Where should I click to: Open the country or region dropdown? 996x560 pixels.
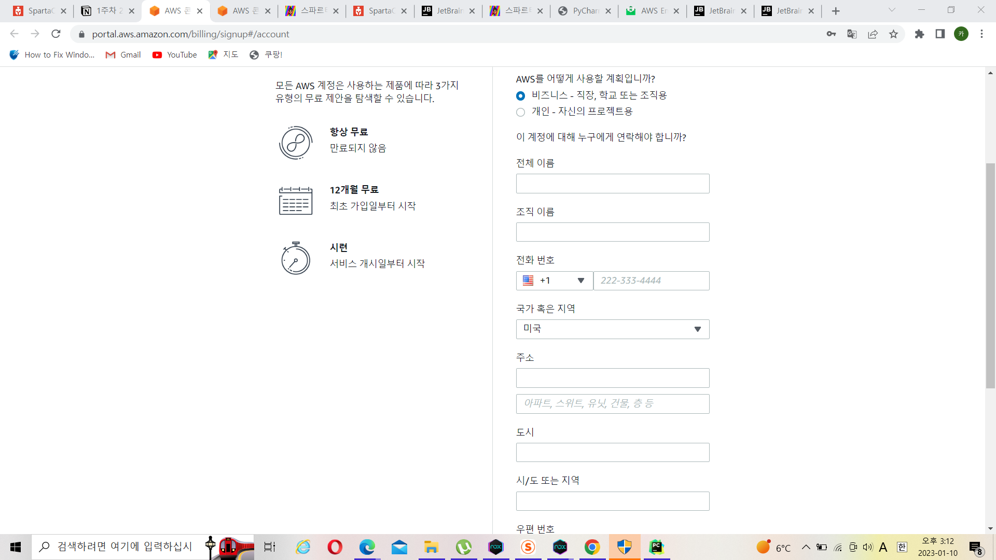tap(613, 329)
